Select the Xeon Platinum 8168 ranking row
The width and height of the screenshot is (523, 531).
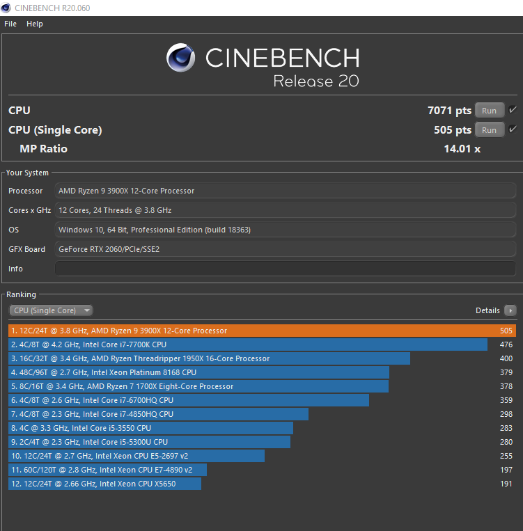(x=262, y=372)
